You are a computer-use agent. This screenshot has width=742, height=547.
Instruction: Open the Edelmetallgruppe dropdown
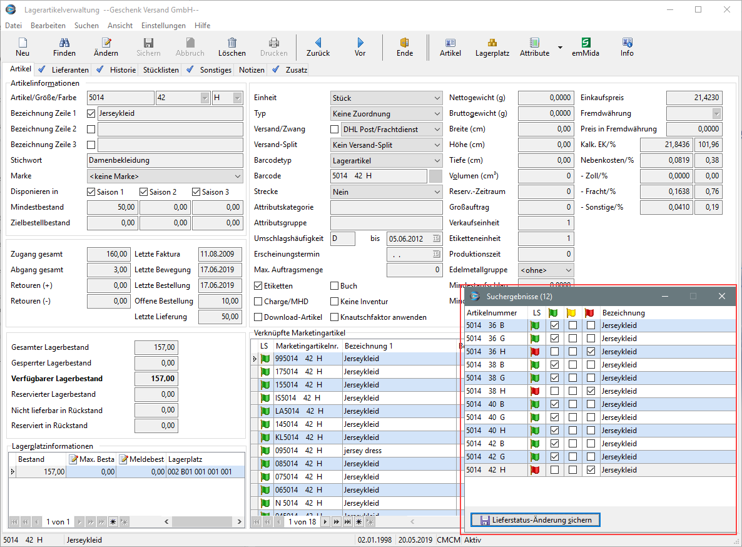point(568,270)
